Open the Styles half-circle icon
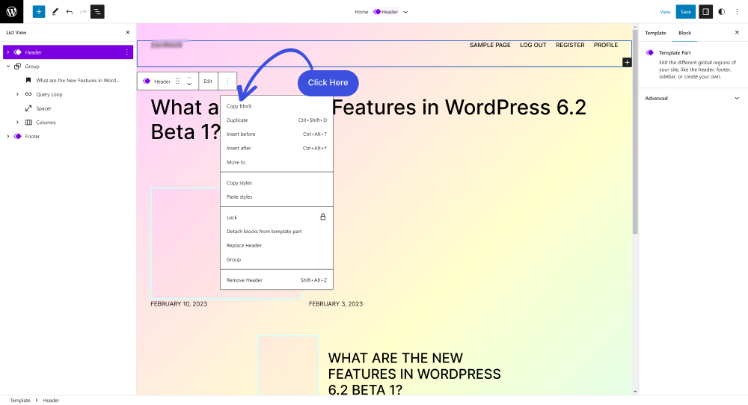The image size is (748, 405). (x=721, y=11)
